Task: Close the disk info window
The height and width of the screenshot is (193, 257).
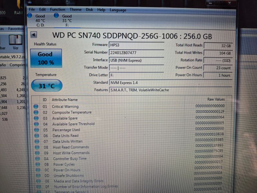Action: [229, 3]
